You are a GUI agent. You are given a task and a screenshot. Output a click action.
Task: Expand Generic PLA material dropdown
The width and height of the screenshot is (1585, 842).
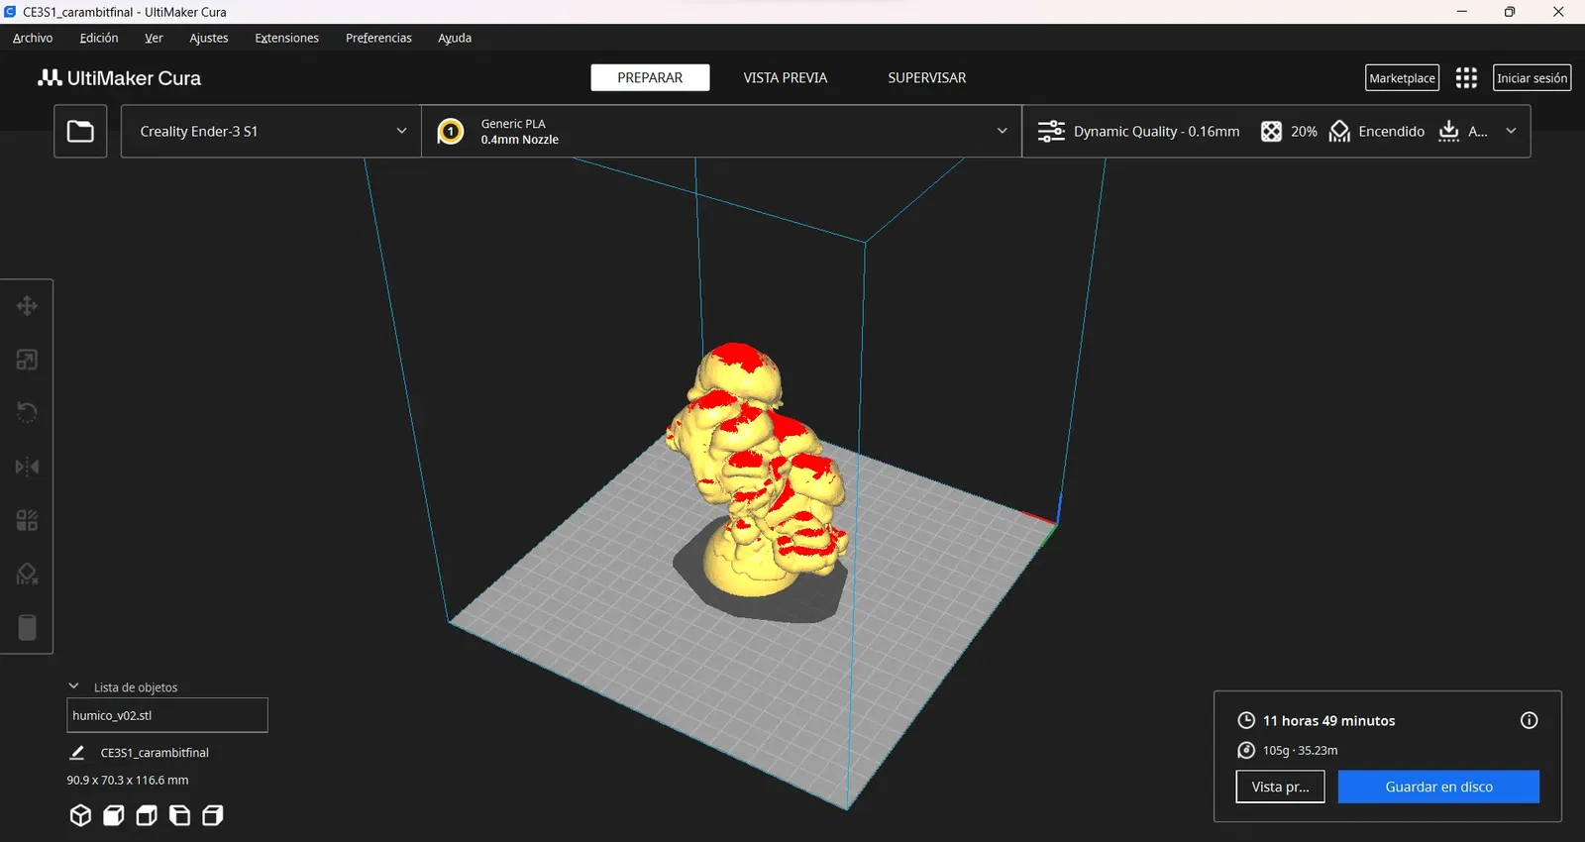(x=722, y=131)
